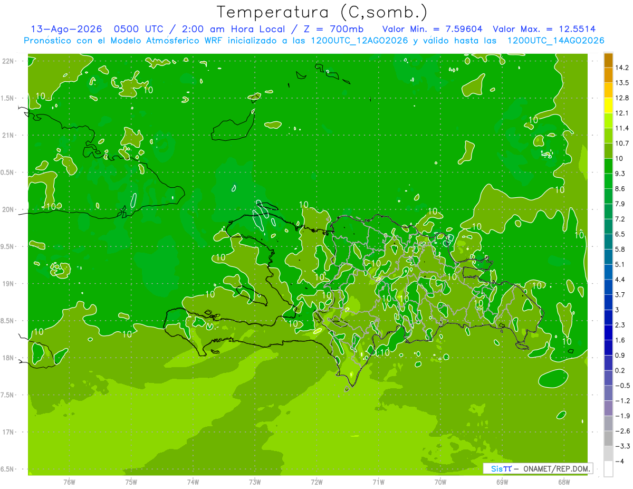Pick the legend swatch between 11.4 and 10.7
Viewport: 633px width, 489px height.
click(608, 136)
